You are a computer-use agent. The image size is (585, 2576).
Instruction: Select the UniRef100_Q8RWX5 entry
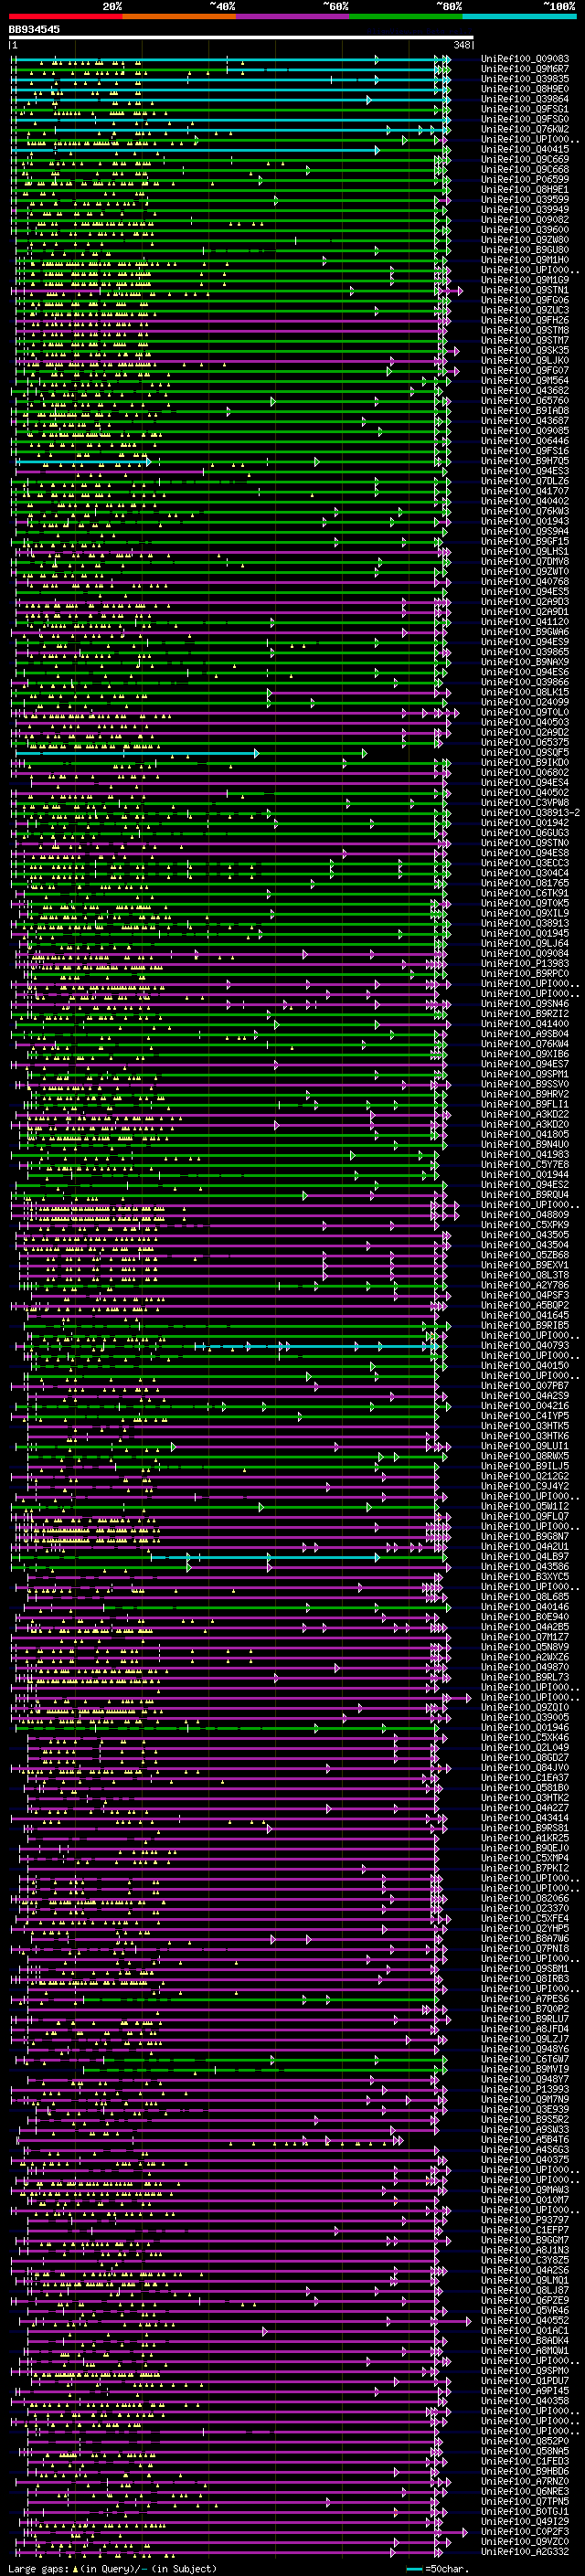(525, 1456)
